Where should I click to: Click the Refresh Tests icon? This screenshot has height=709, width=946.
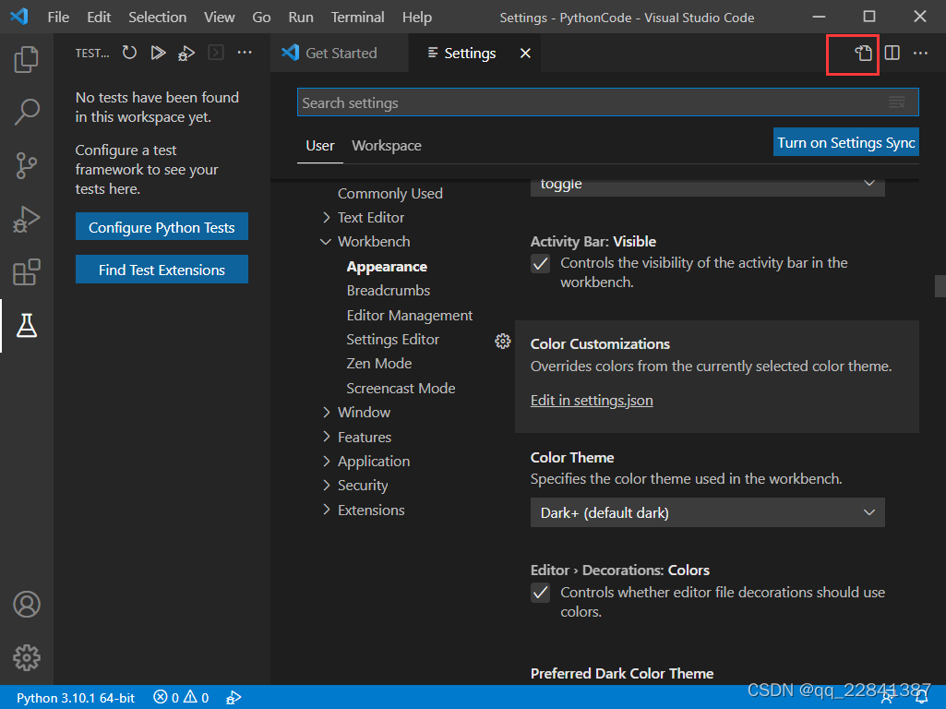[129, 53]
